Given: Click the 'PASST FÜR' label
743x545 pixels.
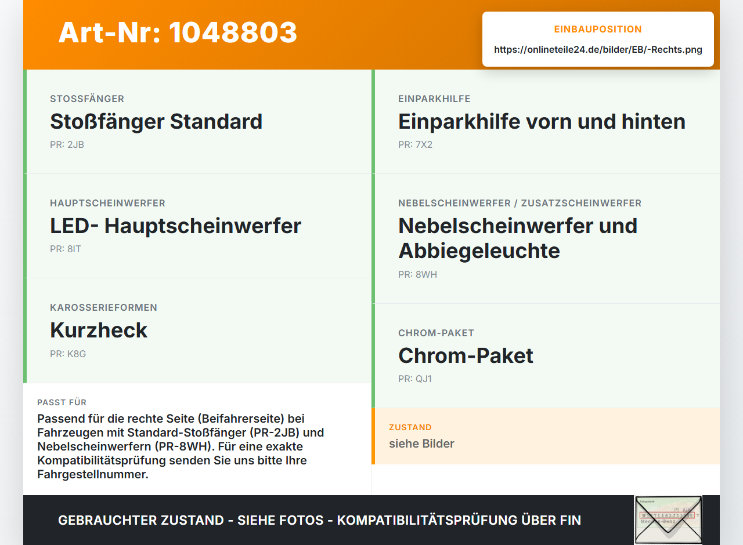Looking at the screenshot, I should click(62, 402).
